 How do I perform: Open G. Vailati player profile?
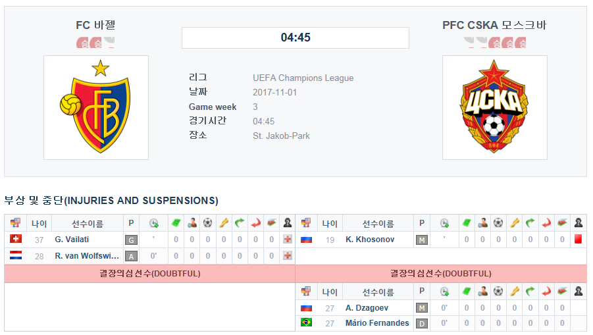72,240
